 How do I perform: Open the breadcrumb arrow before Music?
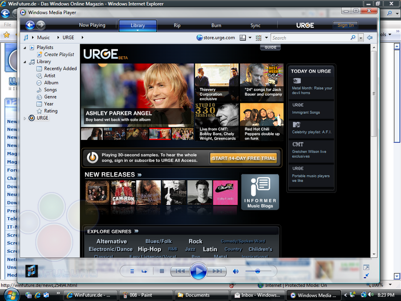pyautogui.click(x=33, y=38)
